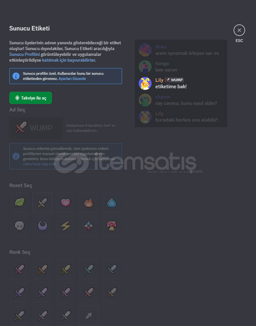The image size is (256, 326).
Task: Choose the orange sword color swatch
Action: (x=43, y=270)
